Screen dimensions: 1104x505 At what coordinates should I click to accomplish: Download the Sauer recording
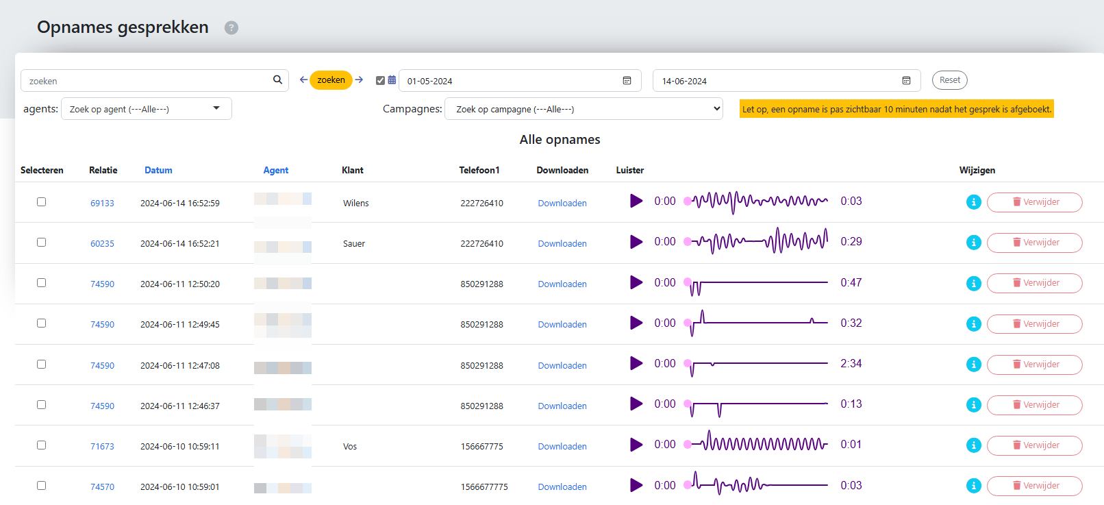coord(562,243)
